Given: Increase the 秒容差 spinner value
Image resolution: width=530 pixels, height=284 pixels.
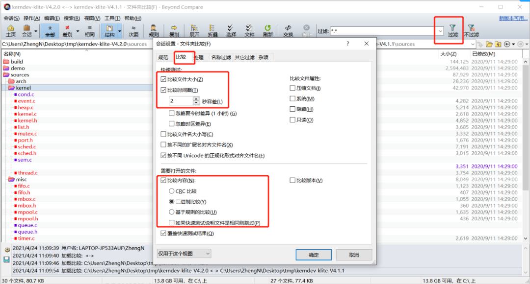Looking at the screenshot, I should tap(196, 99).
